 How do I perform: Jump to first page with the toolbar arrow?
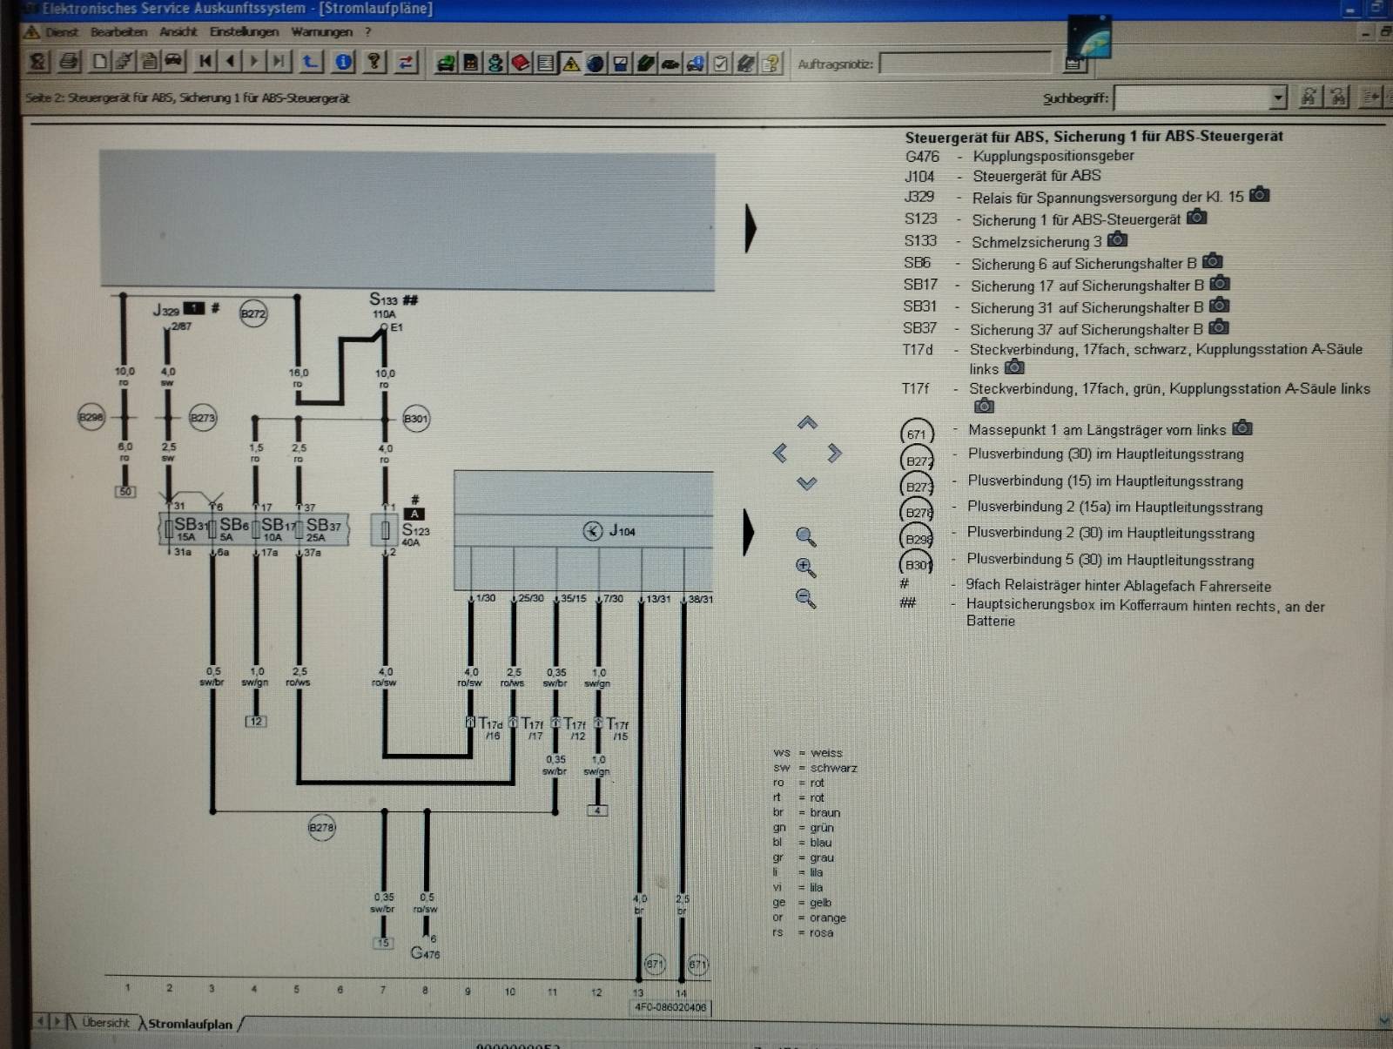(205, 62)
